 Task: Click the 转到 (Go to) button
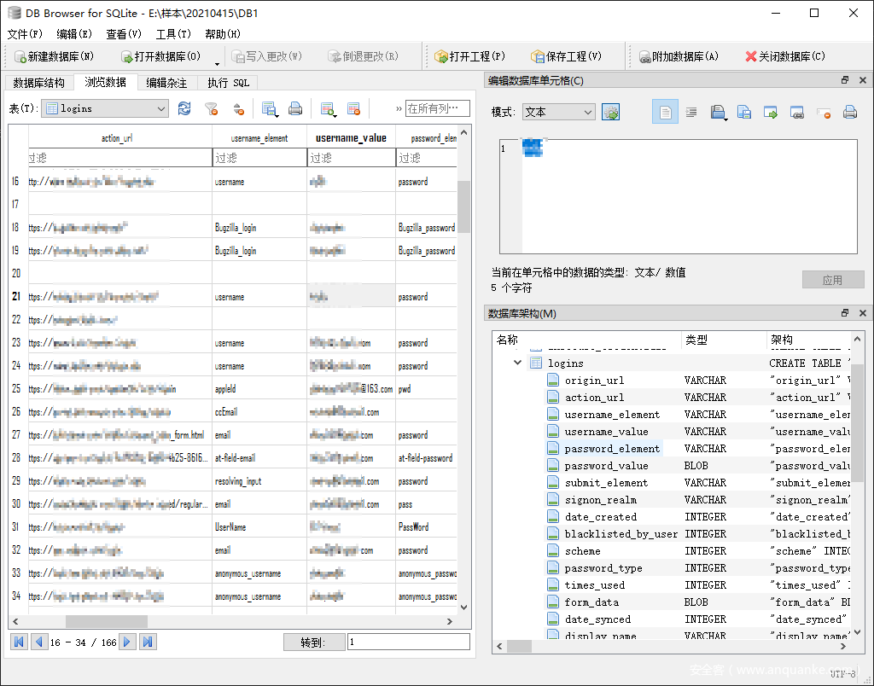coord(314,642)
